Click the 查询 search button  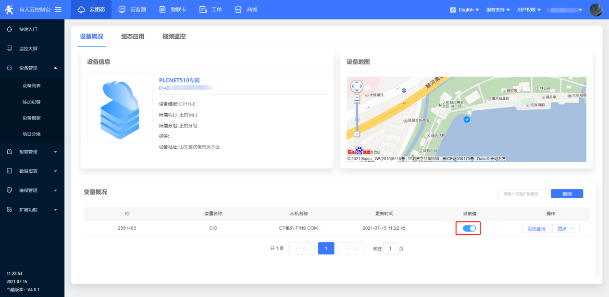567,194
